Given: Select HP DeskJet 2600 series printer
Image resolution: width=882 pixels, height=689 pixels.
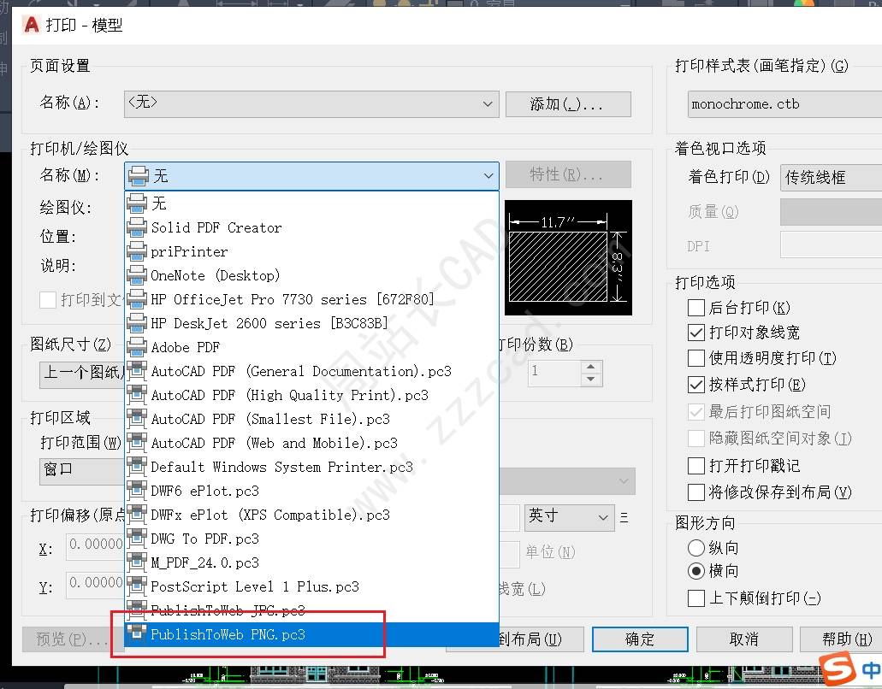Looking at the screenshot, I should (x=311, y=323).
